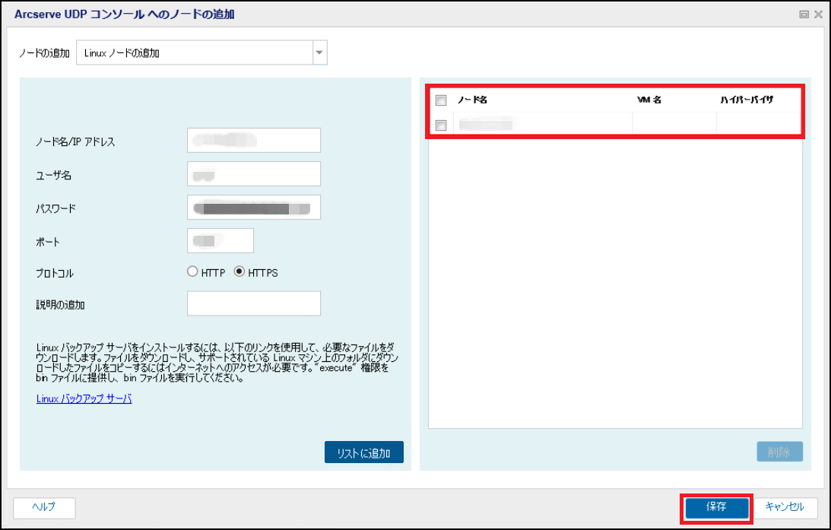
Task: Click the リストに追加 button
Action: [x=364, y=452]
